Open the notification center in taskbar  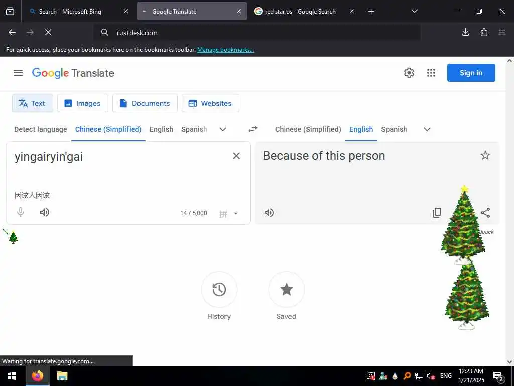point(498,376)
